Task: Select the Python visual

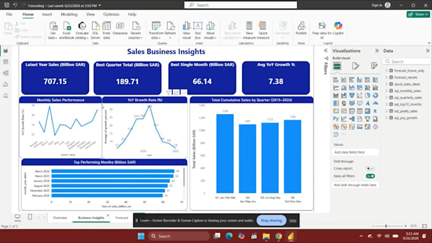Action: [336, 119]
